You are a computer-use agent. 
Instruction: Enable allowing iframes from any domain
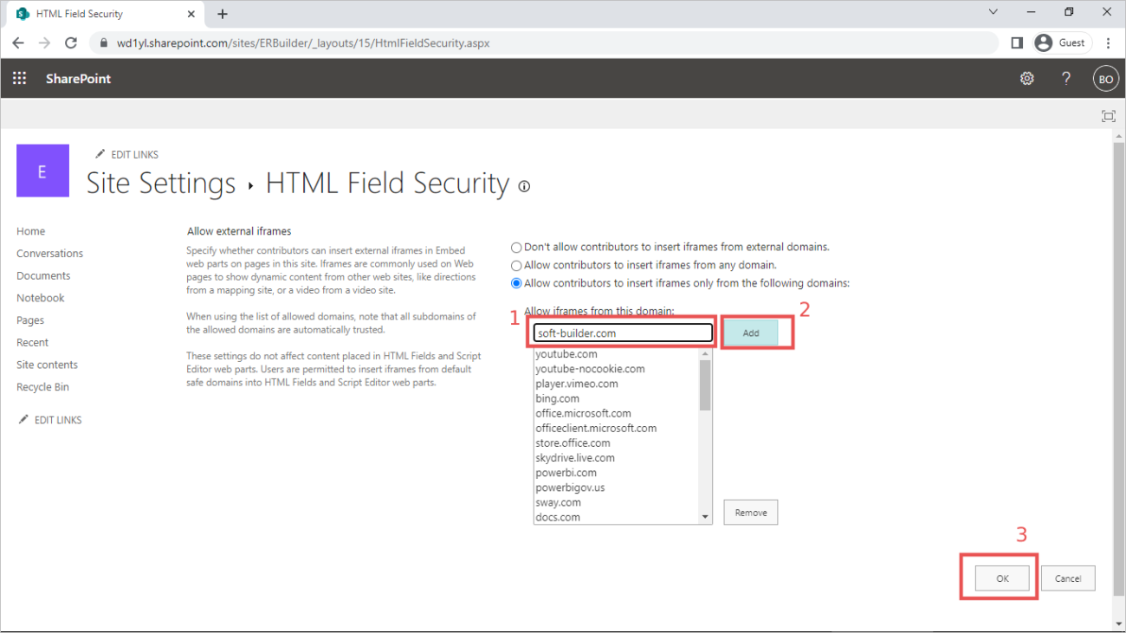point(516,265)
